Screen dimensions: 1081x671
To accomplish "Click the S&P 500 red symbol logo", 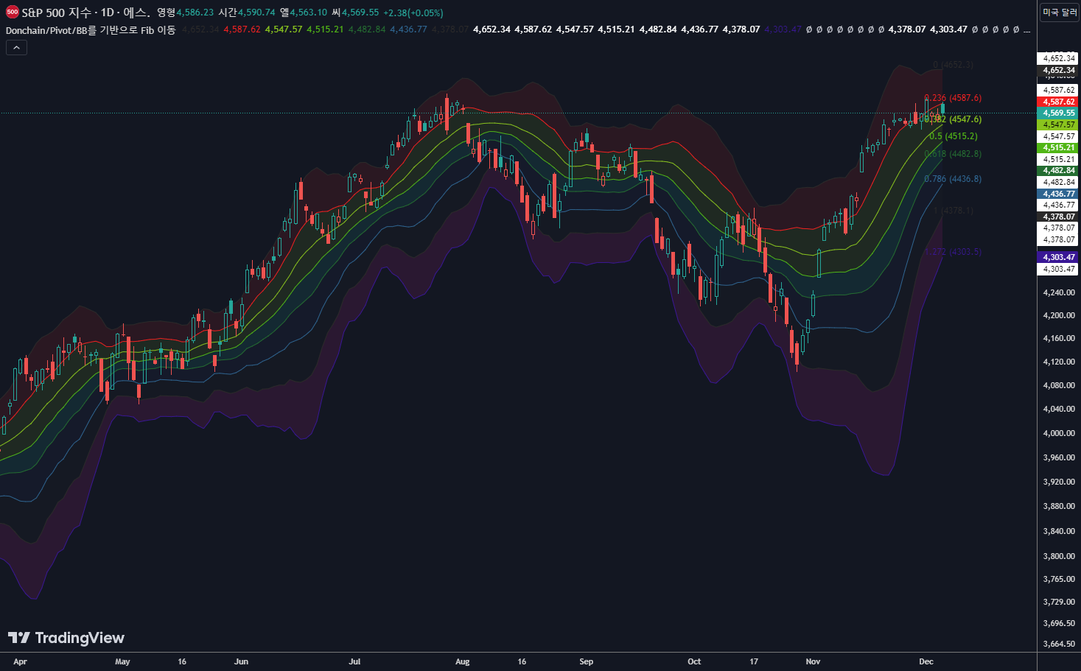I will (x=12, y=13).
